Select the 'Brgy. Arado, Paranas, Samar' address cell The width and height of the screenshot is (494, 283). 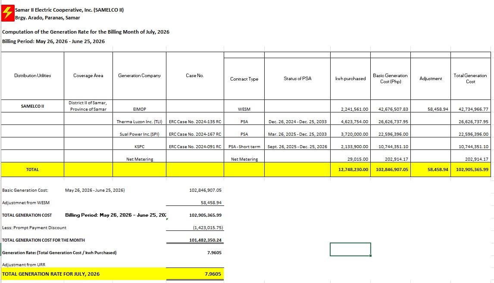pyautogui.click(x=47, y=18)
